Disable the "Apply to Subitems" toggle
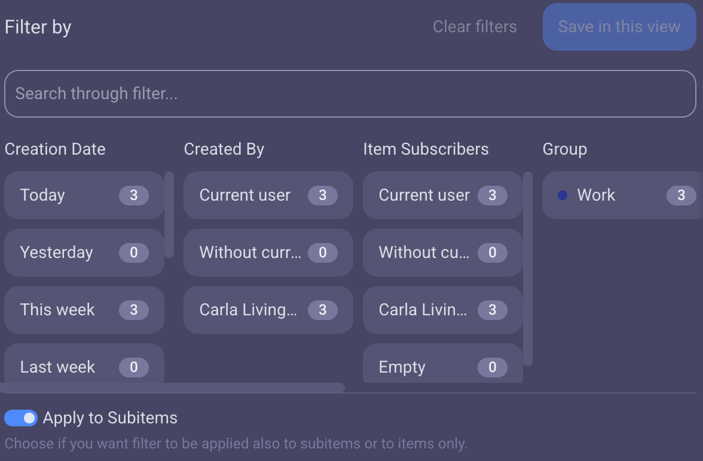The height and width of the screenshot is (461, 703). coord(21,418)
